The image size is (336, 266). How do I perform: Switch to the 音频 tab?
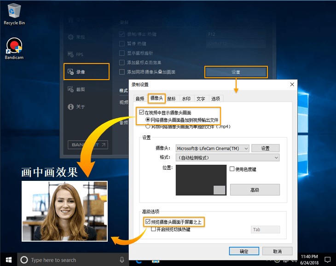[139, 98]
